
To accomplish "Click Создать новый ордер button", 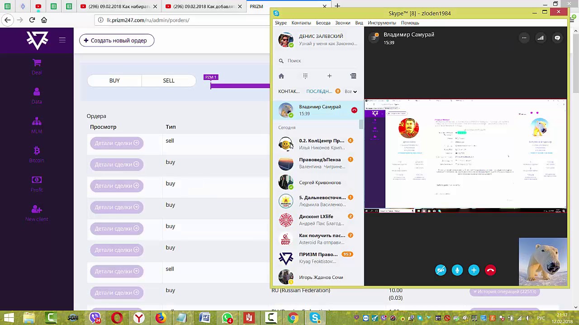I will pos(117,41).
